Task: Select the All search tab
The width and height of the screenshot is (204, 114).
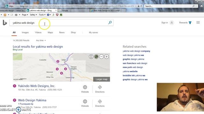Action: [x=14, y=32]
